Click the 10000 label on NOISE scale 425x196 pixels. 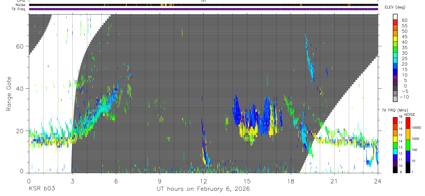416,128
